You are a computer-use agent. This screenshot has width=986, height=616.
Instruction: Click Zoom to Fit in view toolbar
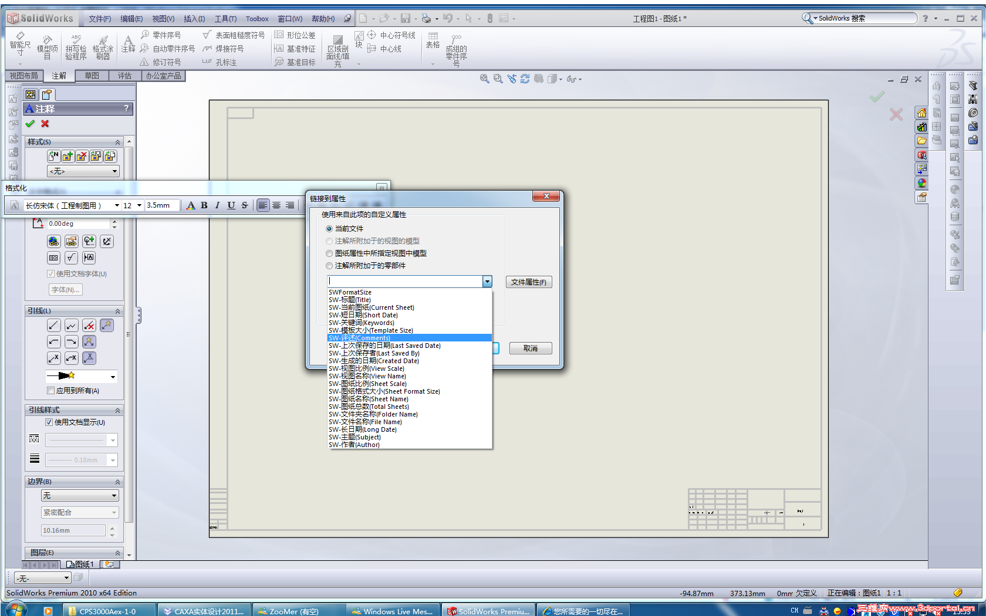point(485,79)
